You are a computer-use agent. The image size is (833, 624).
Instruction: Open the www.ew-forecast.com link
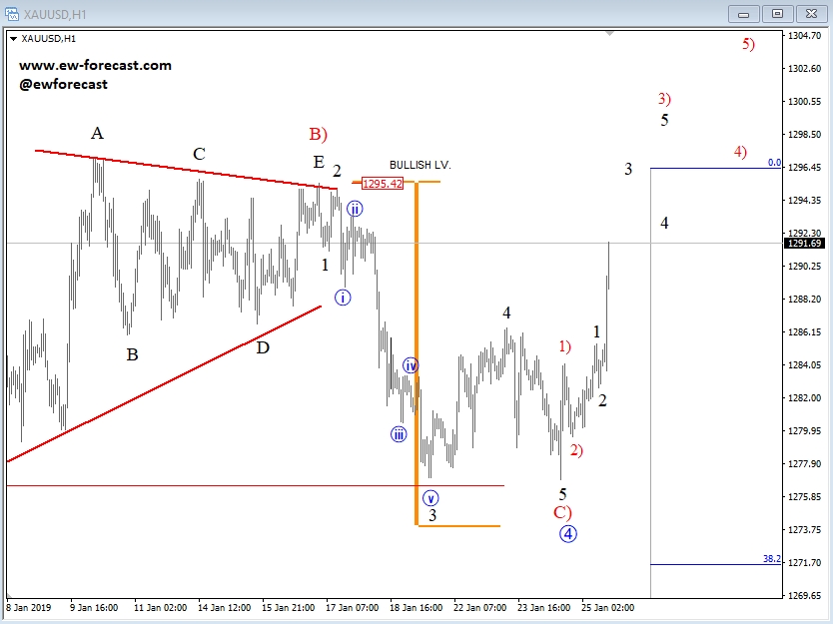click(94, 65)
